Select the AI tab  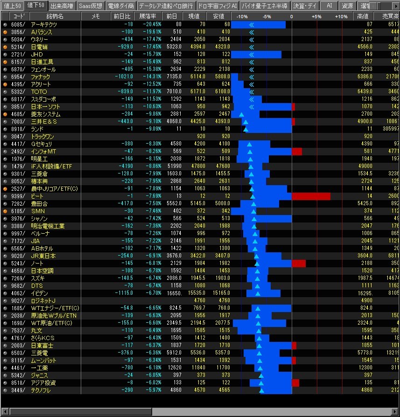(x=329, y=6)
